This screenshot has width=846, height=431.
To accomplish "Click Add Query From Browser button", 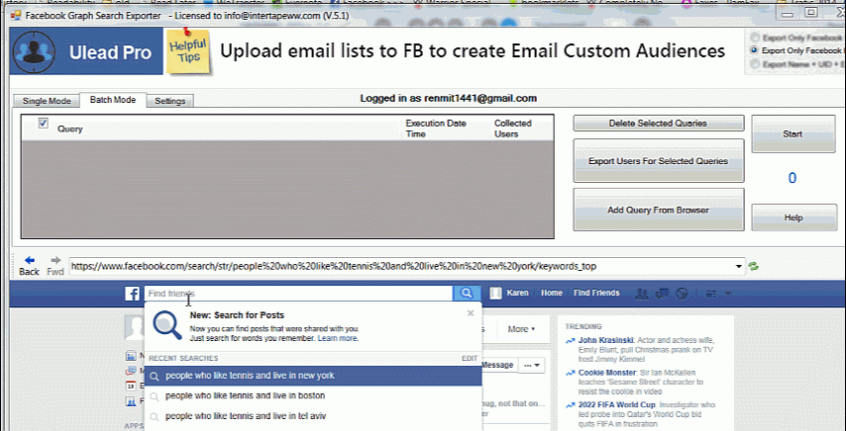I will pos(658,210).
